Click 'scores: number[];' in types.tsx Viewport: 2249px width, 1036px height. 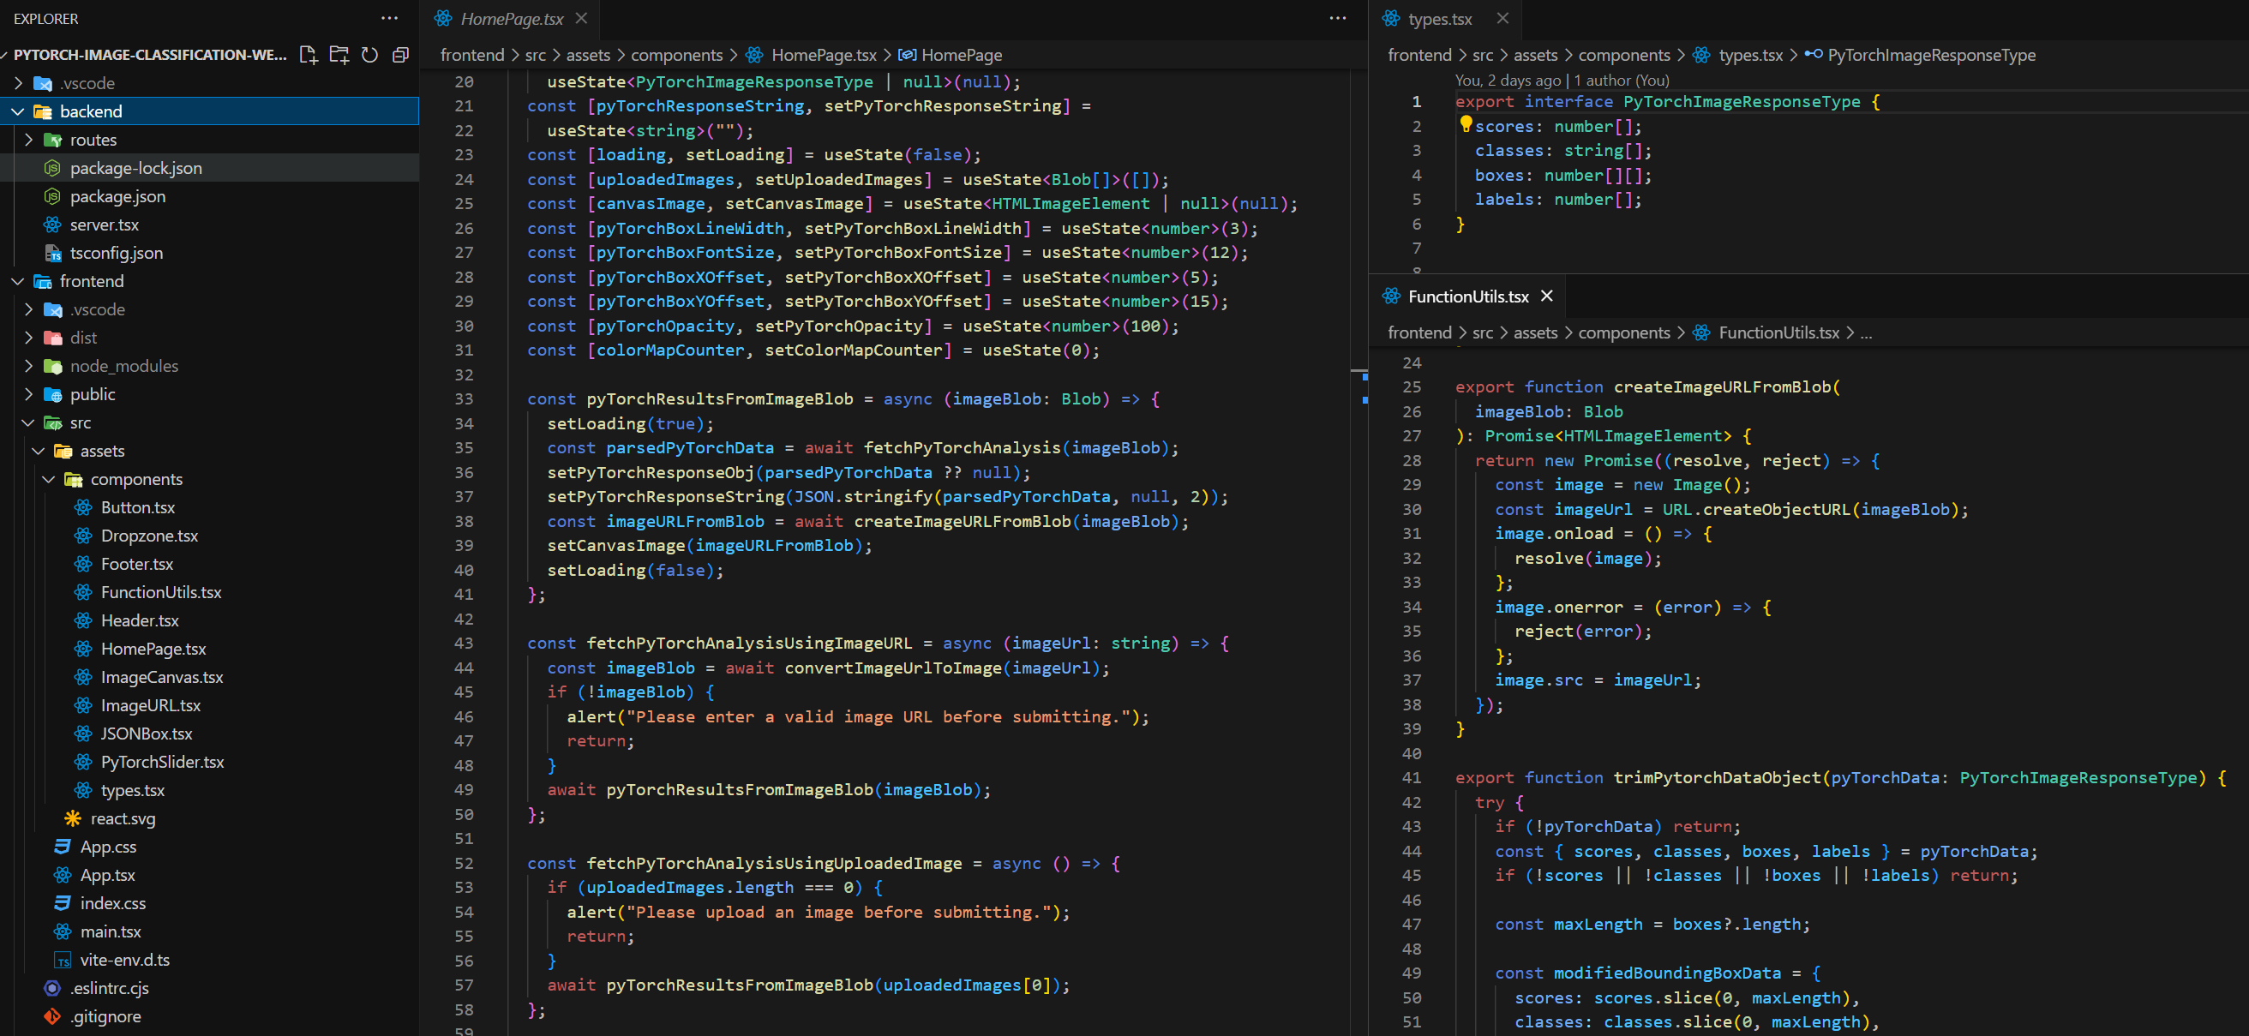pyautogui.click(x=1558, y=127)
